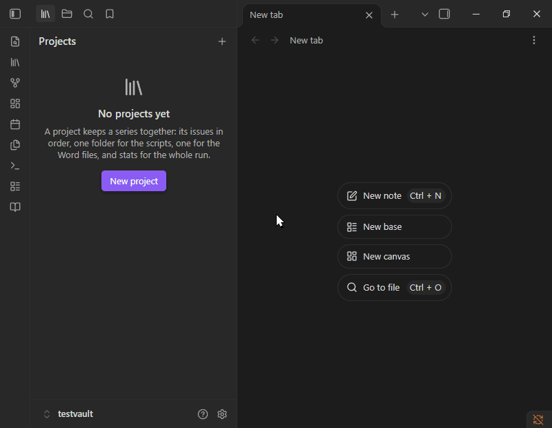Open command palette terminal ribbon icon
This screenshot has height=428, width=552.
[x=15, y=166]
